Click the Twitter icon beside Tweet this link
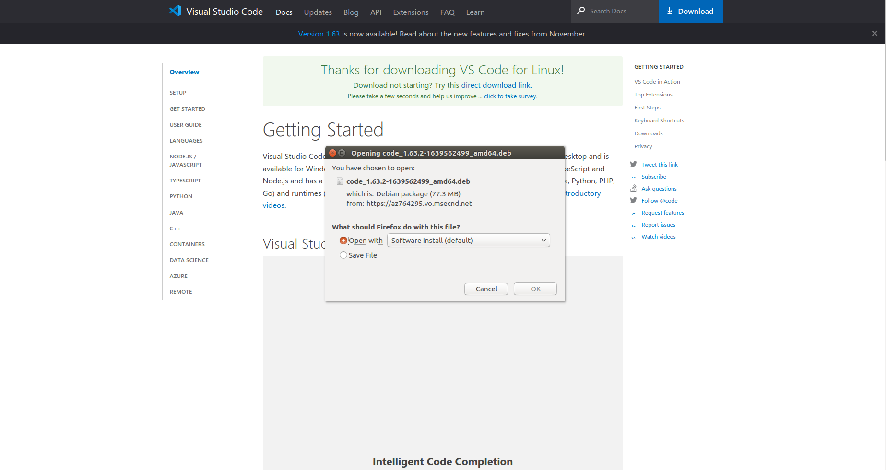886x470 pixels. click(x=633, y=164)
